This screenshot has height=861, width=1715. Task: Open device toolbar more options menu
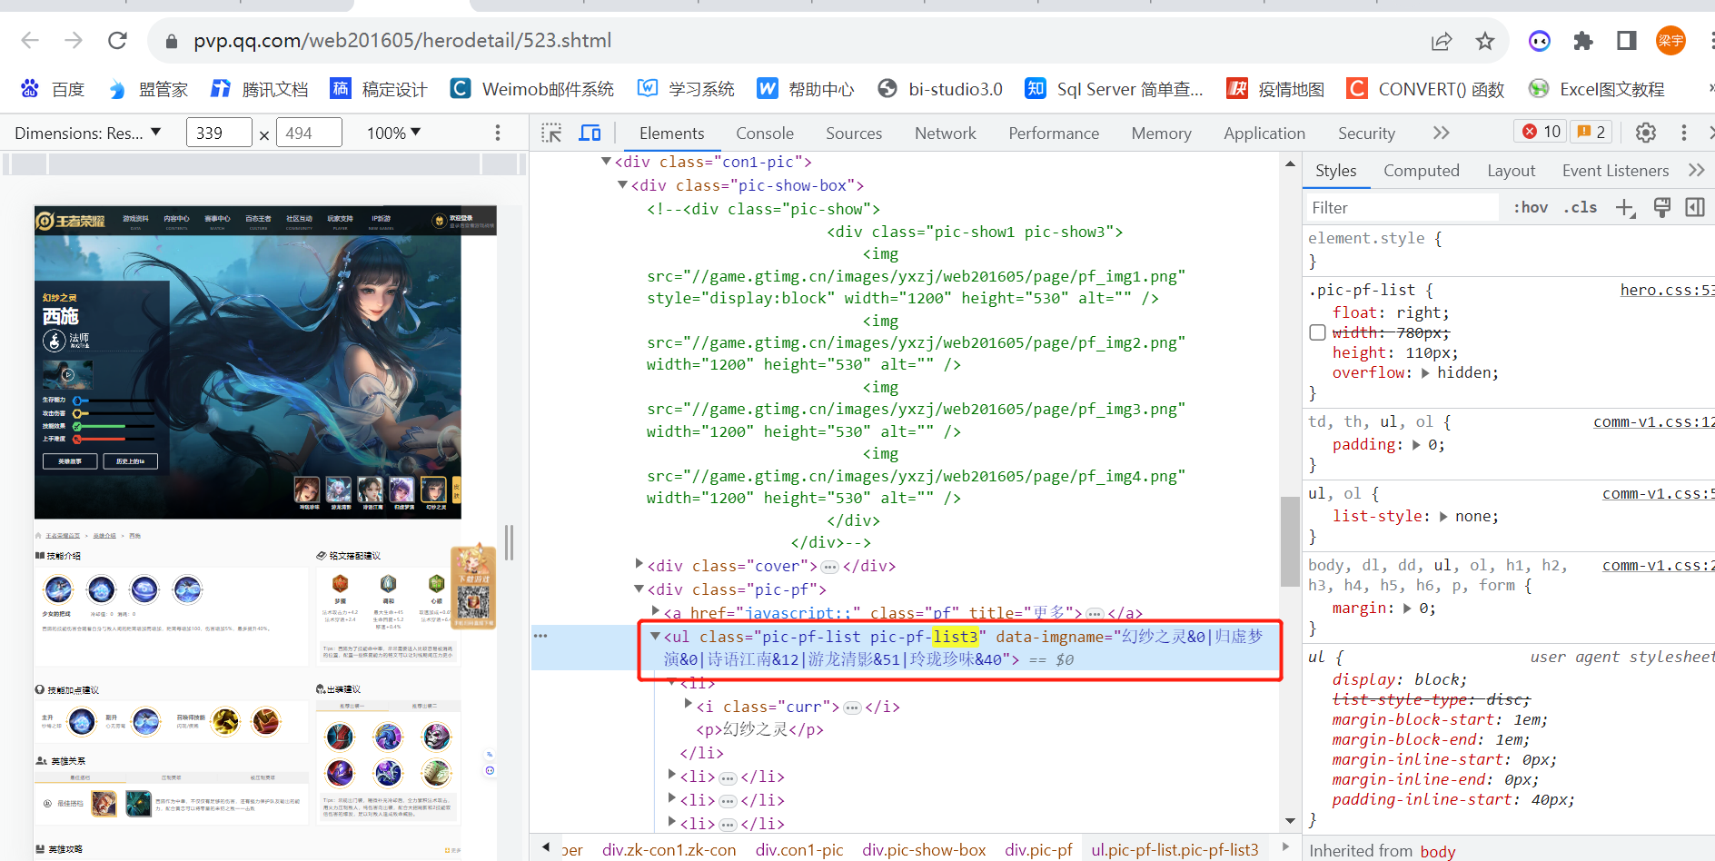[x=498, y=134]
